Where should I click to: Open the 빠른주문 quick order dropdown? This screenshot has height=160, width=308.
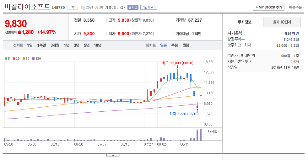pos(296,7)
